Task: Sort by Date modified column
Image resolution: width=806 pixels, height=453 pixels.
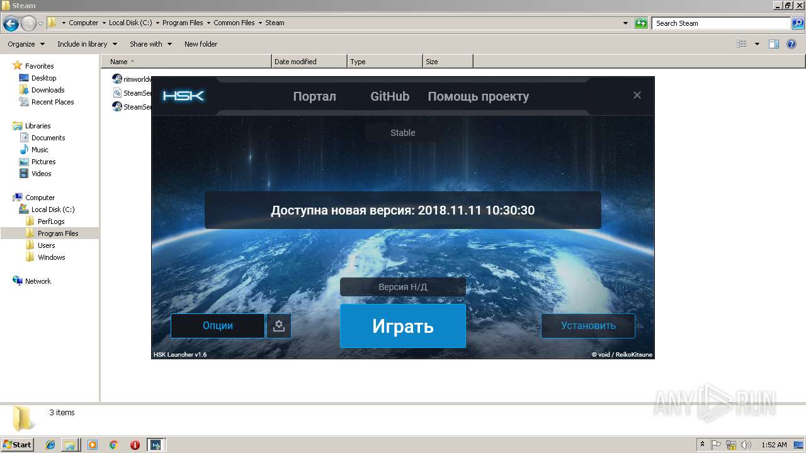Action: point(309,62)
